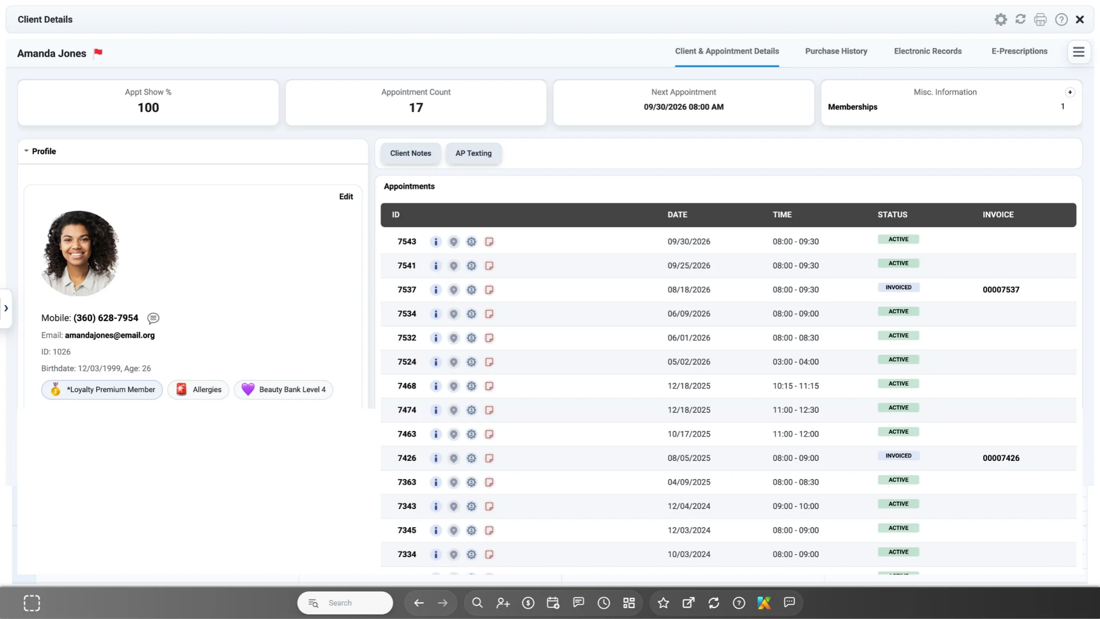Click the bottom toolbar Search field

coord(345,603)
